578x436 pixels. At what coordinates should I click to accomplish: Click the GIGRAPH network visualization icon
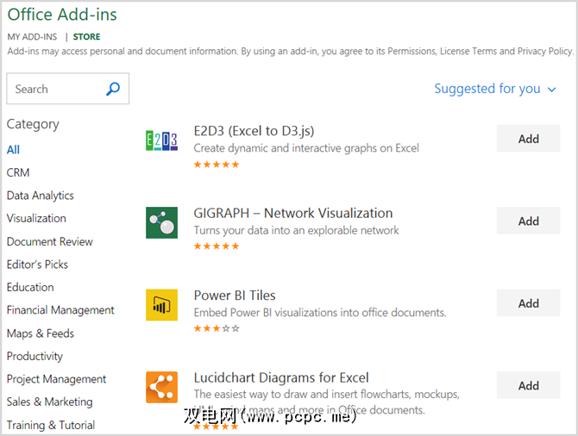[x=161, y=222]
